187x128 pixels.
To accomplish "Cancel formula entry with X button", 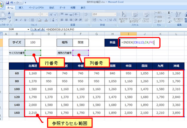I will (35, 29).
